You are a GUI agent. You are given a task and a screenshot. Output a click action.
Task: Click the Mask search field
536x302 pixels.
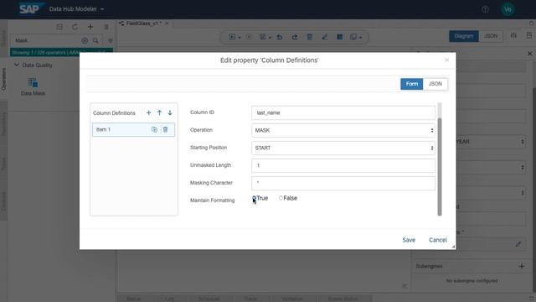pyautogui.click(x=46, y=40)
